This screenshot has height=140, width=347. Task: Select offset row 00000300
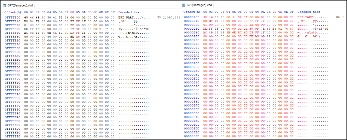256,79
